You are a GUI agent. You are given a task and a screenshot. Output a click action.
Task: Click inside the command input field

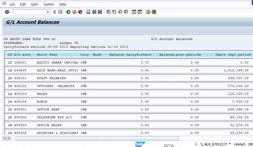point(29,12)
